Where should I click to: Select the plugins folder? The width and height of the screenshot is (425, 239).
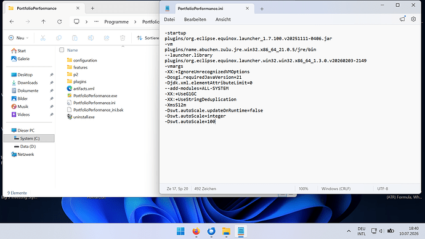(x=77, y=81)
